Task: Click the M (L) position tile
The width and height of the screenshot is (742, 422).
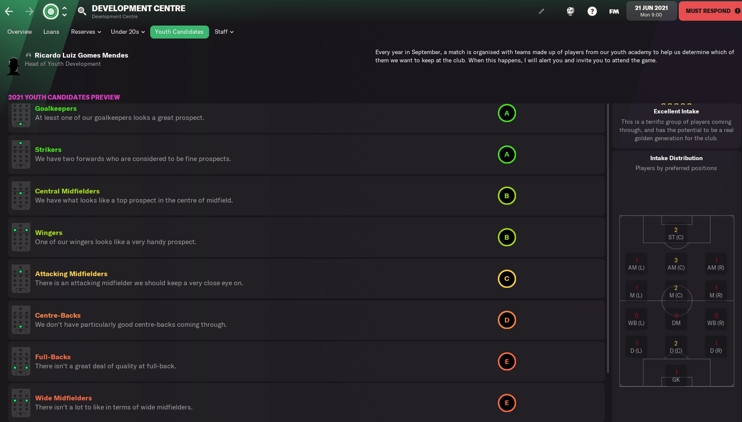Action: click(636, 291)
